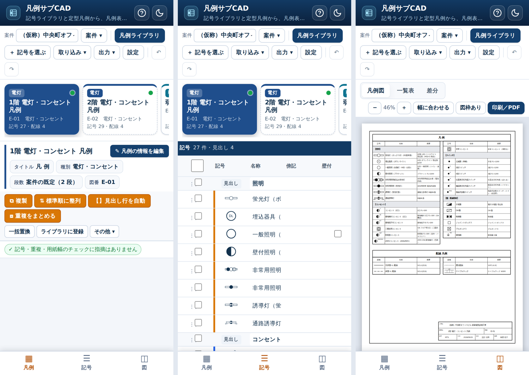Increase preview zoom with the plus button
Screen dimensions: 529x375
point(404,108)
